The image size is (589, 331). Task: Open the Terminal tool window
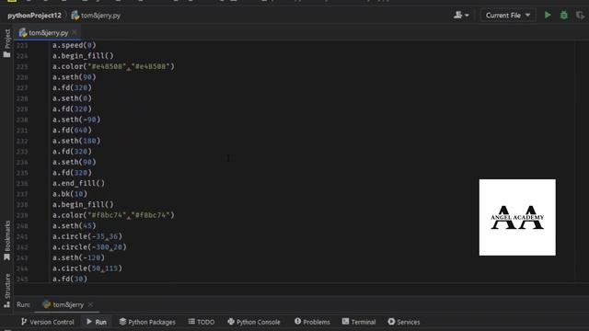pos(359,322)
